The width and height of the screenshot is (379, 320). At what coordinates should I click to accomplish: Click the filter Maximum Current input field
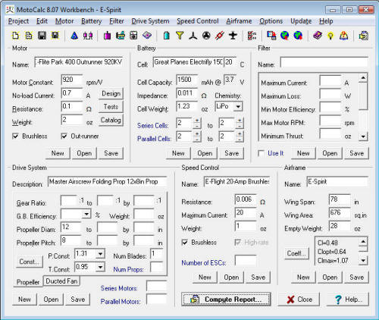[330, 81]
